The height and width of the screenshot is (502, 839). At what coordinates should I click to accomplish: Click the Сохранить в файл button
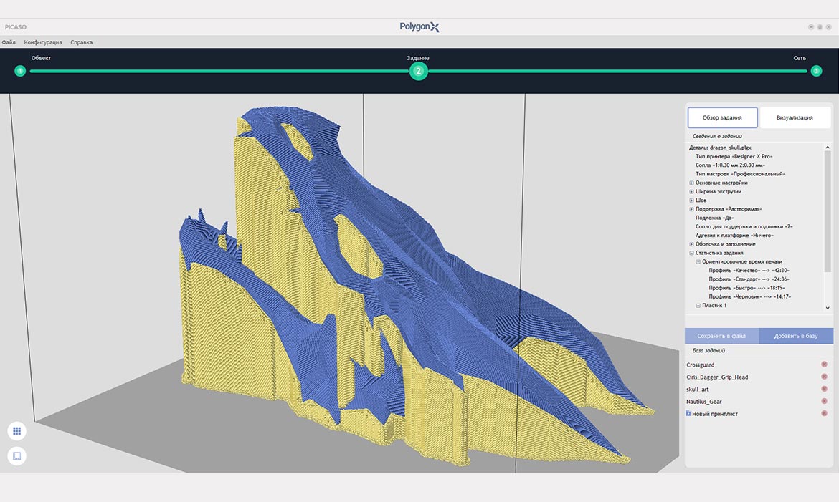tap(721, 336)
